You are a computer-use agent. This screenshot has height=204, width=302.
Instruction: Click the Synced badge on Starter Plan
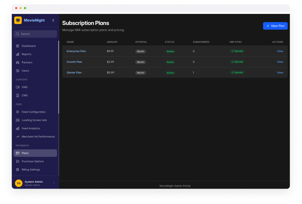[x=237, y=73]
